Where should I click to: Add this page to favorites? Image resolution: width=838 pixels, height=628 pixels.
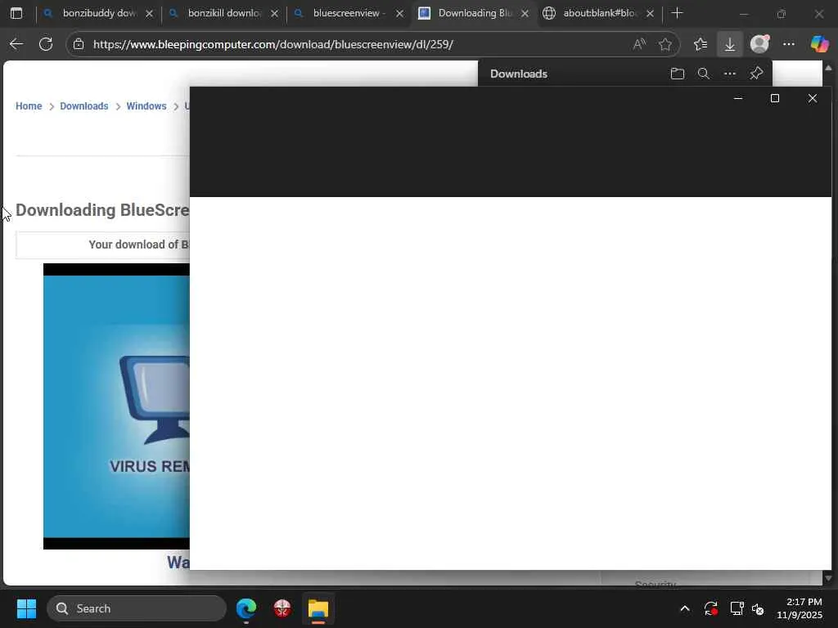(x=665, y=44)
